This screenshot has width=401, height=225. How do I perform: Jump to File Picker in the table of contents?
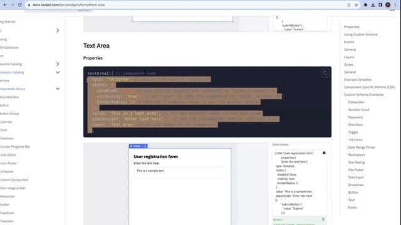[x=356, y=170]
